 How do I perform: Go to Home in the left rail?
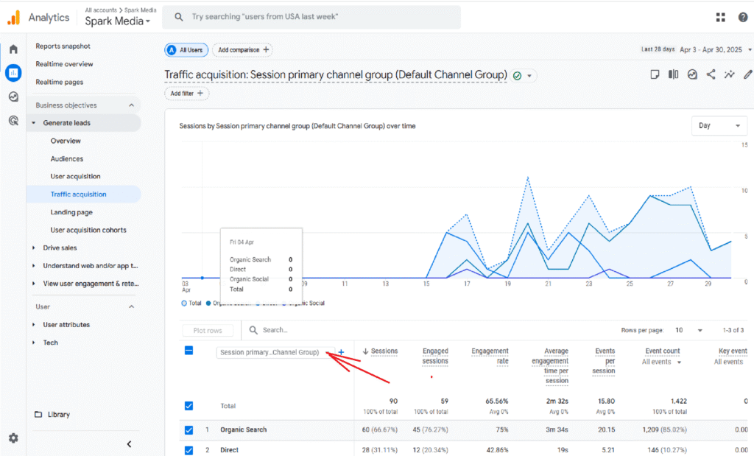pos(13,49)
